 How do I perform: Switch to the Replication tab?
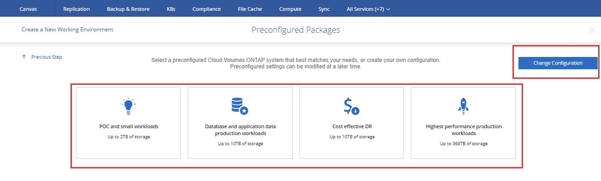[76, 9]
